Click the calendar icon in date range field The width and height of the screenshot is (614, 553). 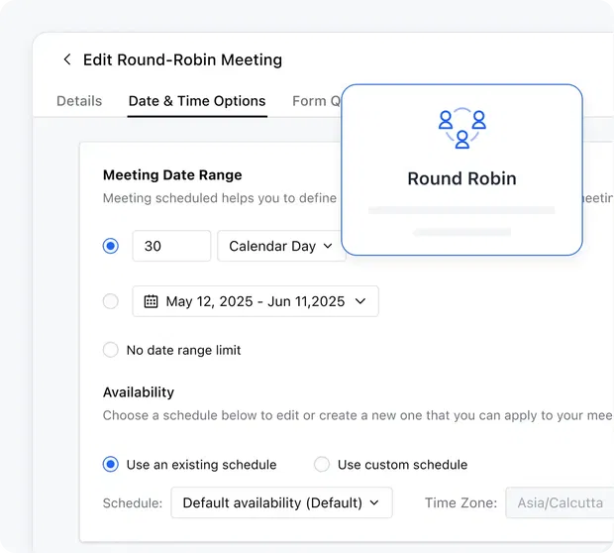point(151,301)
